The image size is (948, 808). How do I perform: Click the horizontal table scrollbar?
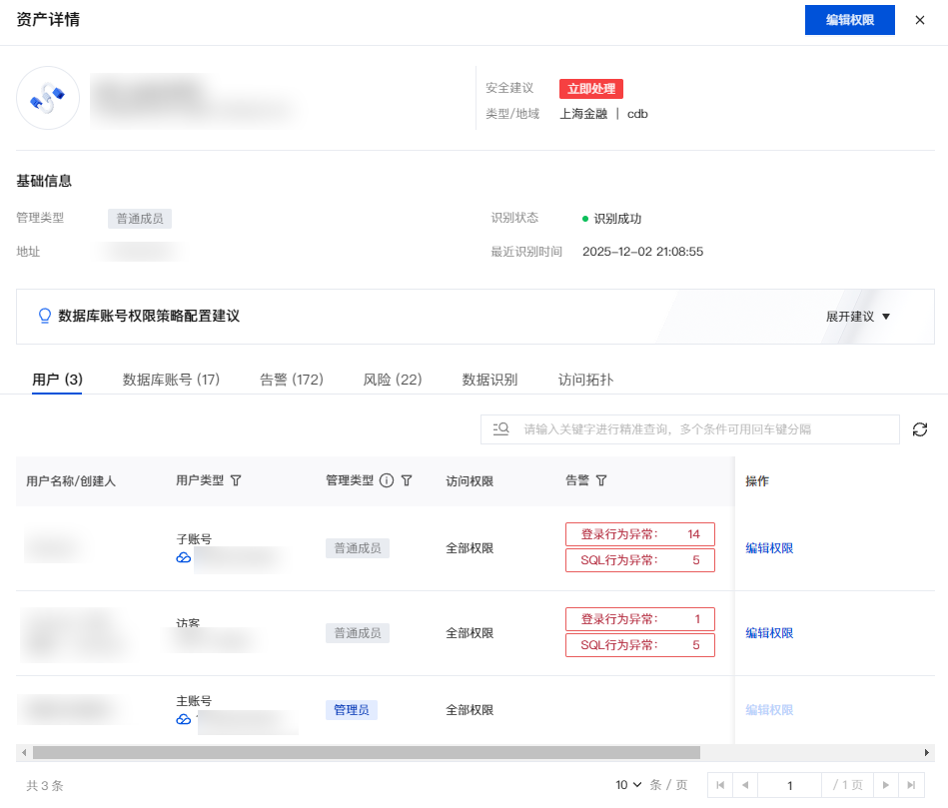[366, 752]
